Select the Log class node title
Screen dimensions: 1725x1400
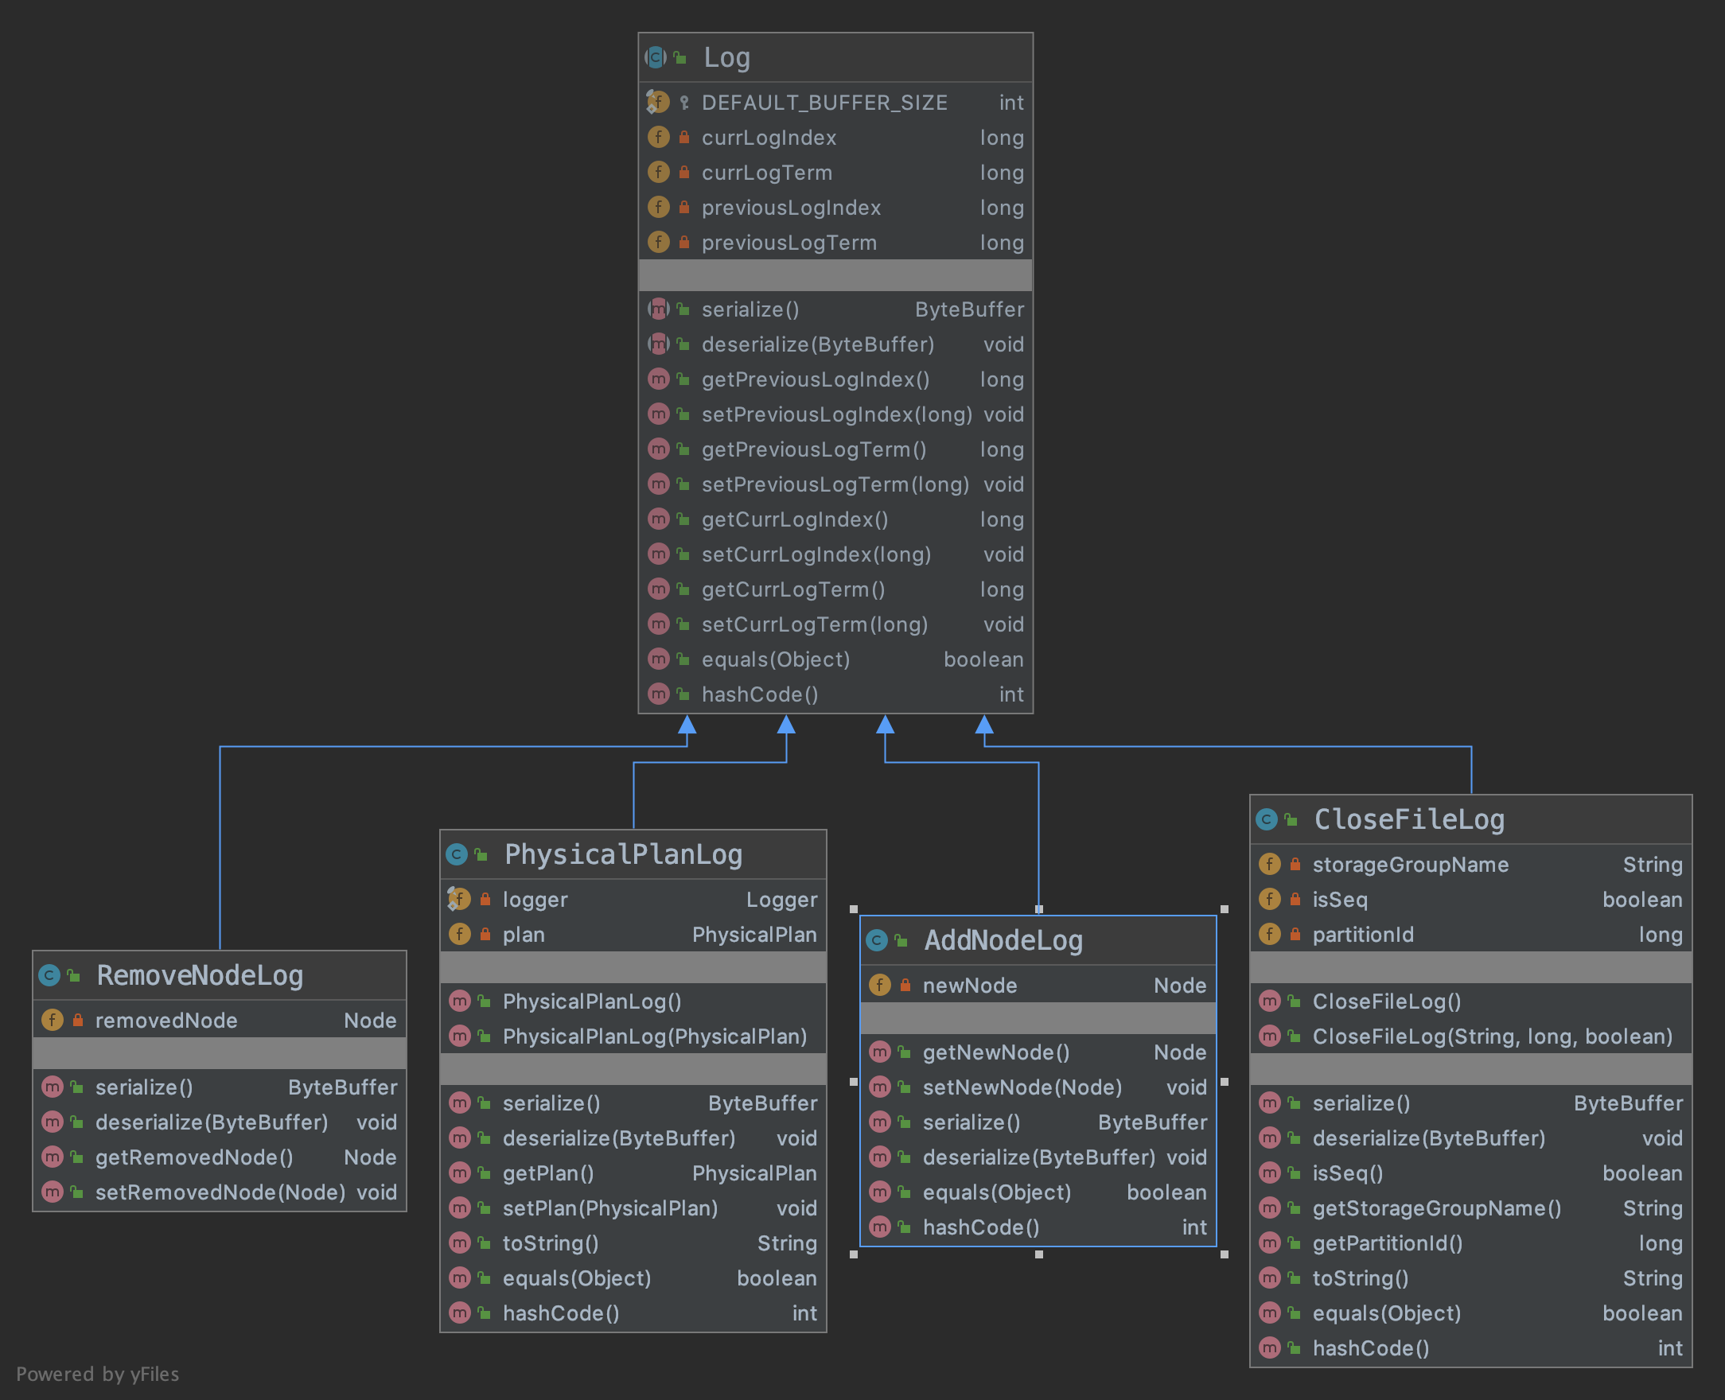coord(726,58)
